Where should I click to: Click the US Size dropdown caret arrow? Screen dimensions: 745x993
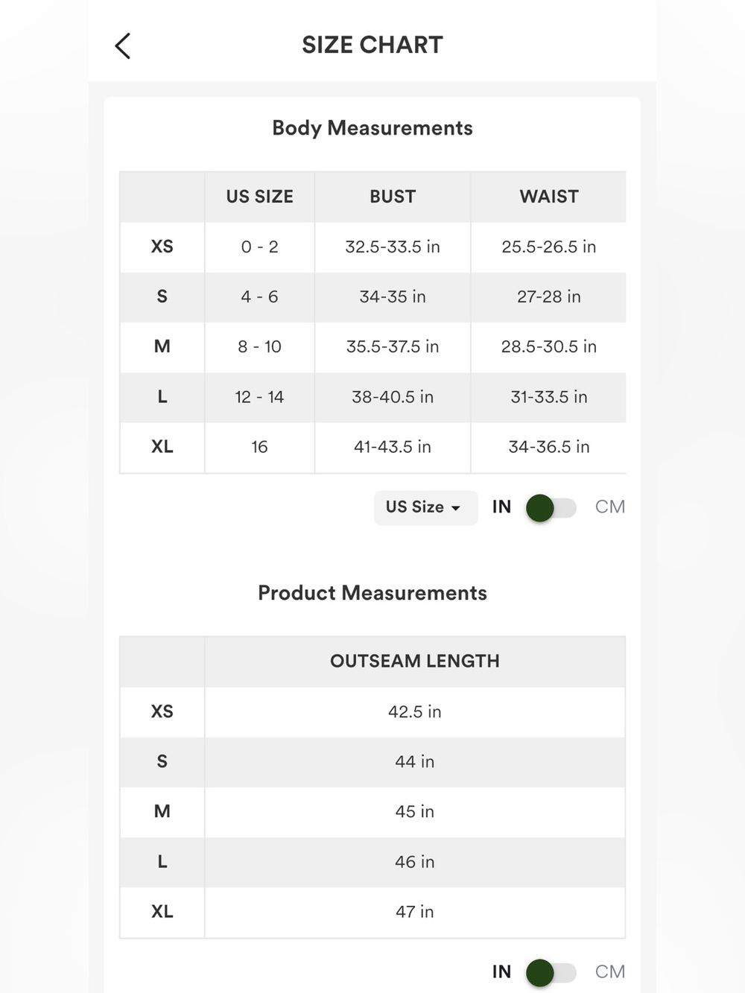456,508
